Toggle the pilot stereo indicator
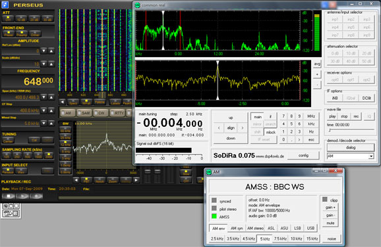This screenshot has width=381, height=247. (x=214, y=208)
